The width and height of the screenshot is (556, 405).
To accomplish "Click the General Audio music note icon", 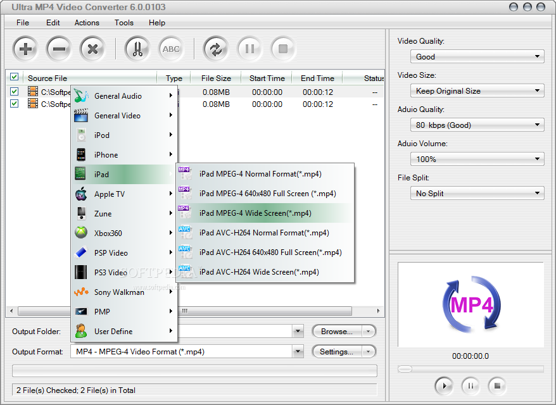I will (81, 96).
